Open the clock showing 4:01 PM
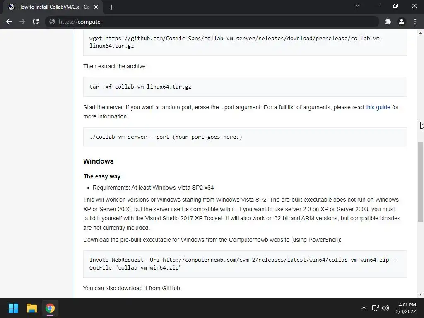Image resolution: width=424 pixels, height=318 pixels. pos(406,308)
